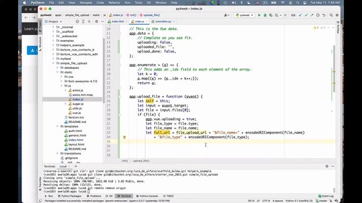Viewport: 362px width, 203px height.
Task: Open vue.js in project tree
Action: 77,113
